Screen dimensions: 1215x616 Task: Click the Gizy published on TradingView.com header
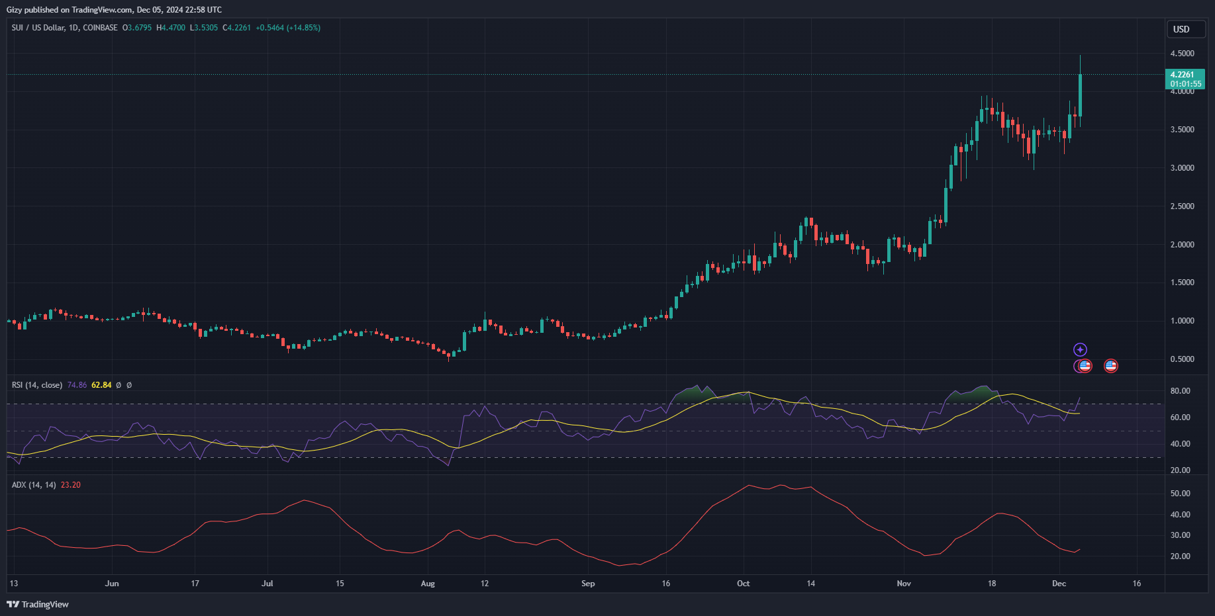tap(114, 10)
